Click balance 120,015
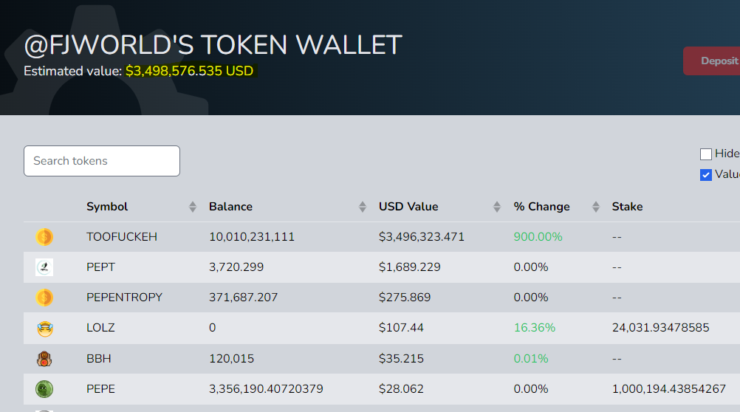The image size is (740, 412). tap(231, 359)
